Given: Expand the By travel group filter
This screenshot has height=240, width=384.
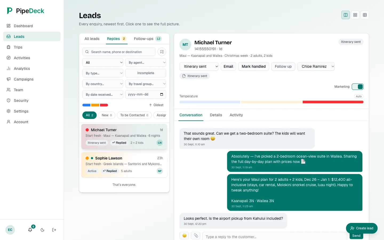Looking at the screenshot, I should coord(146,84).
